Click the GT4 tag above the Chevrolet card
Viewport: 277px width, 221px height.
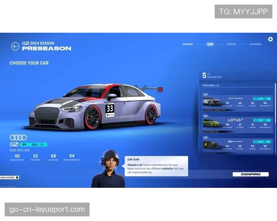205,94
